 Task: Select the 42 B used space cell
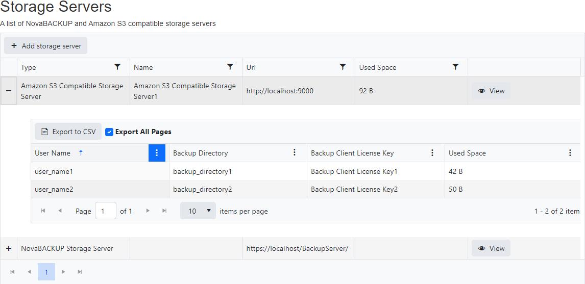512,171
